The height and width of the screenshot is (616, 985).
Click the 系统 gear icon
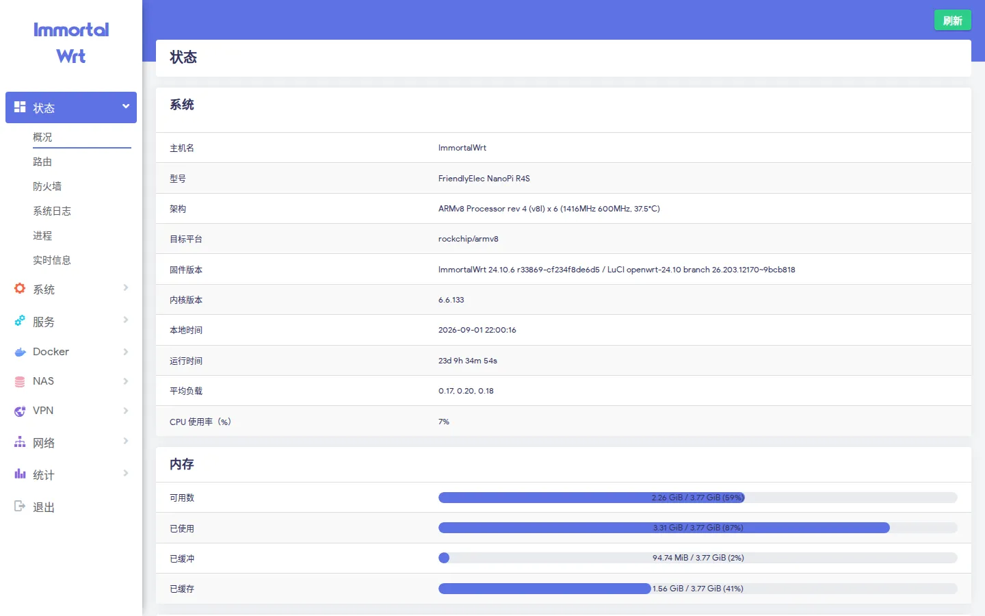(20, 289)
